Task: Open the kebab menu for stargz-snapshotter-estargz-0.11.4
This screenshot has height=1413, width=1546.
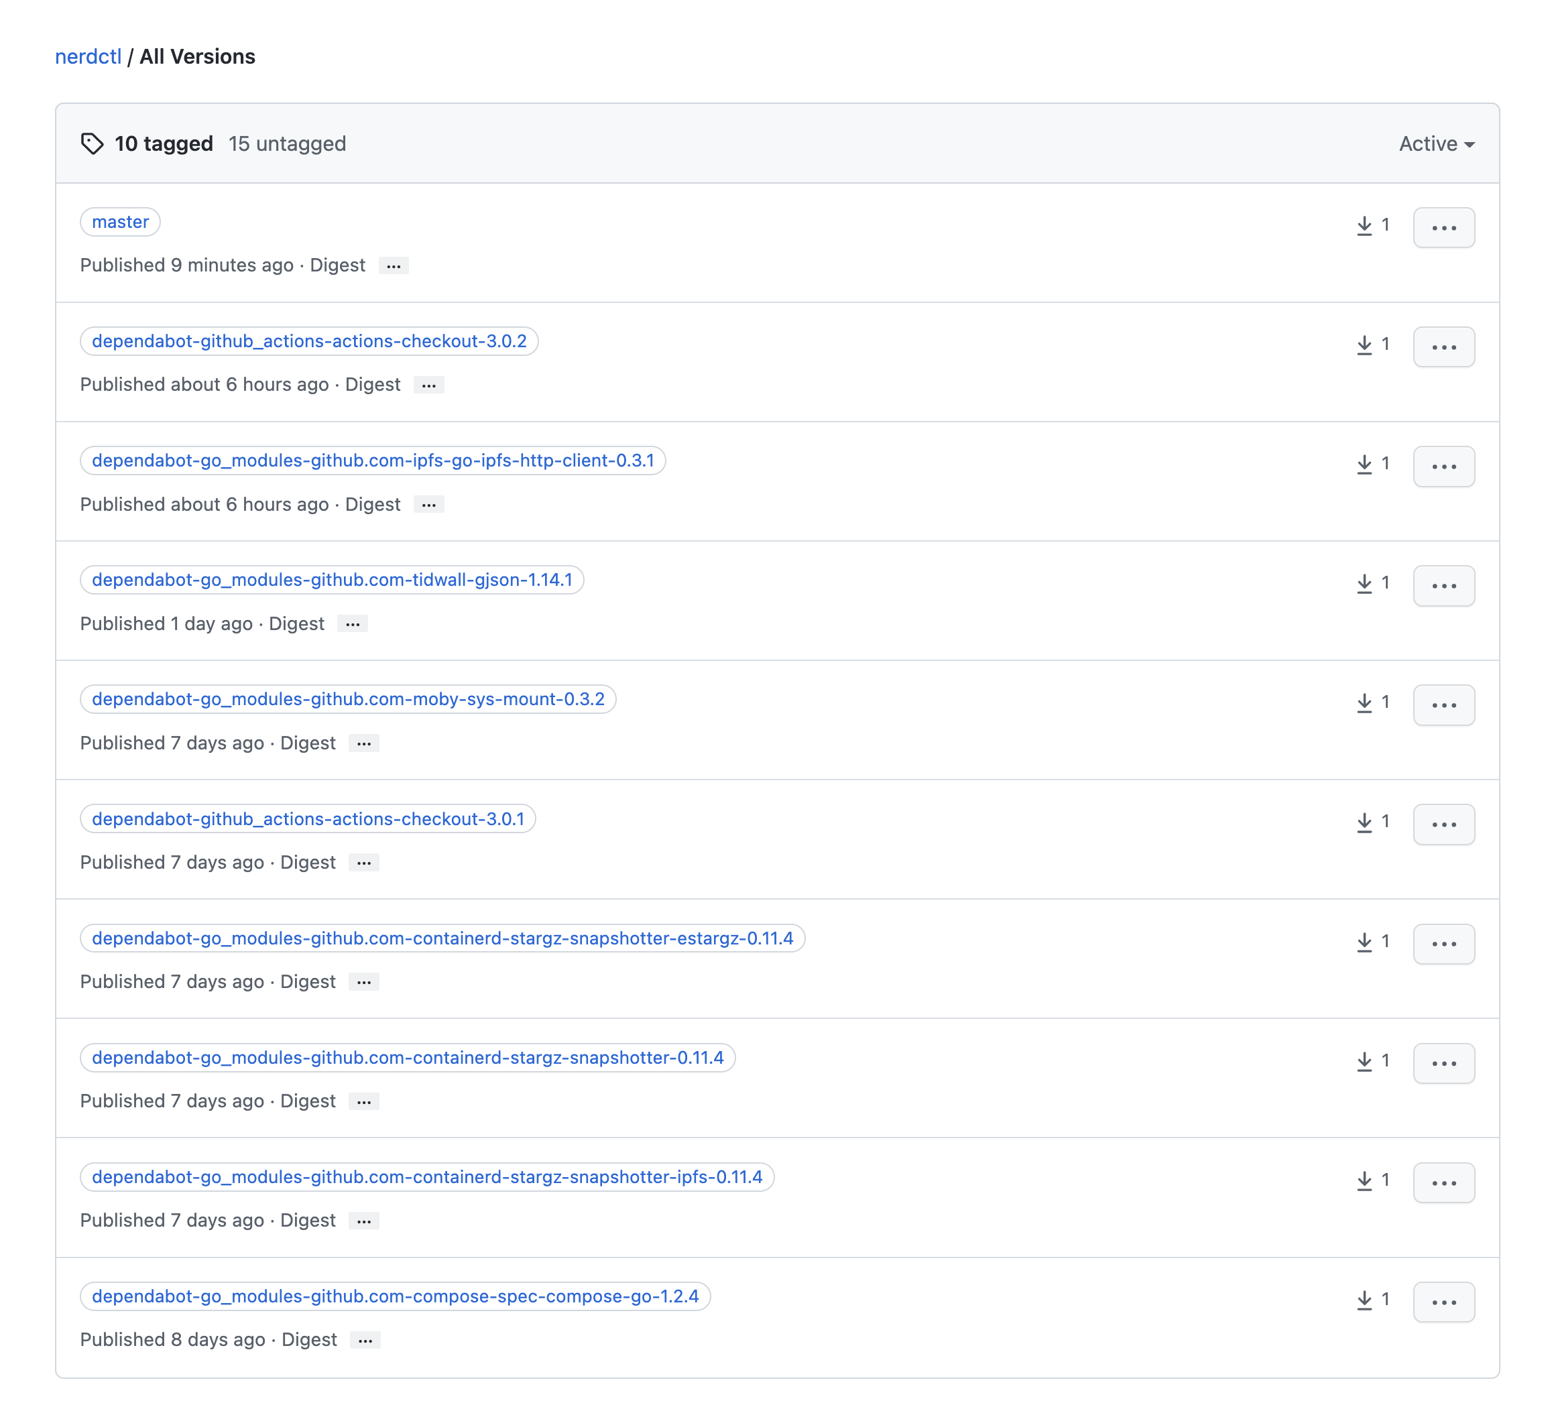Action: pos(1444,944)
